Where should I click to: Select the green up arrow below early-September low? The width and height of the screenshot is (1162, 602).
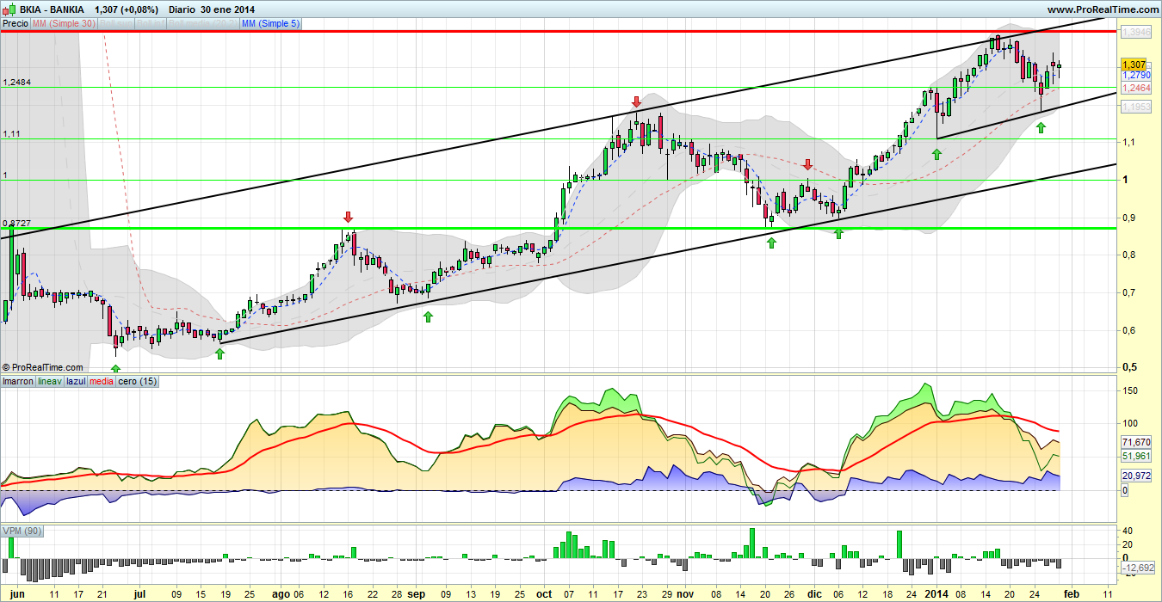tap(427, 317)
